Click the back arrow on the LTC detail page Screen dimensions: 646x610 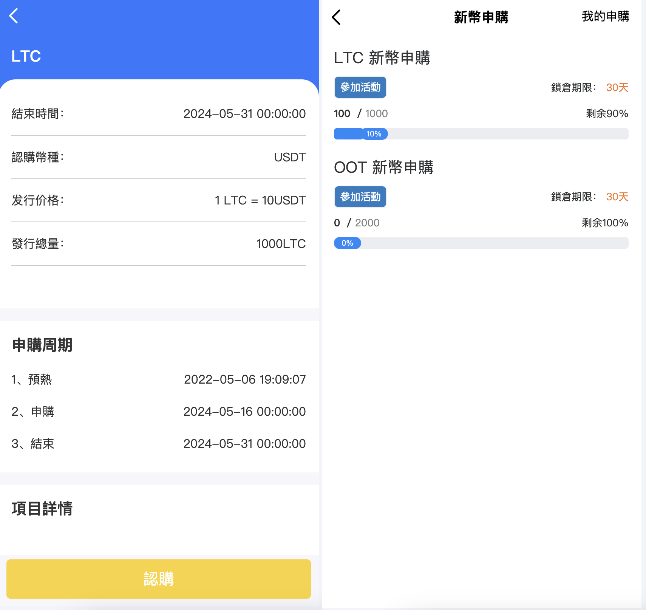tap(14, 16)
